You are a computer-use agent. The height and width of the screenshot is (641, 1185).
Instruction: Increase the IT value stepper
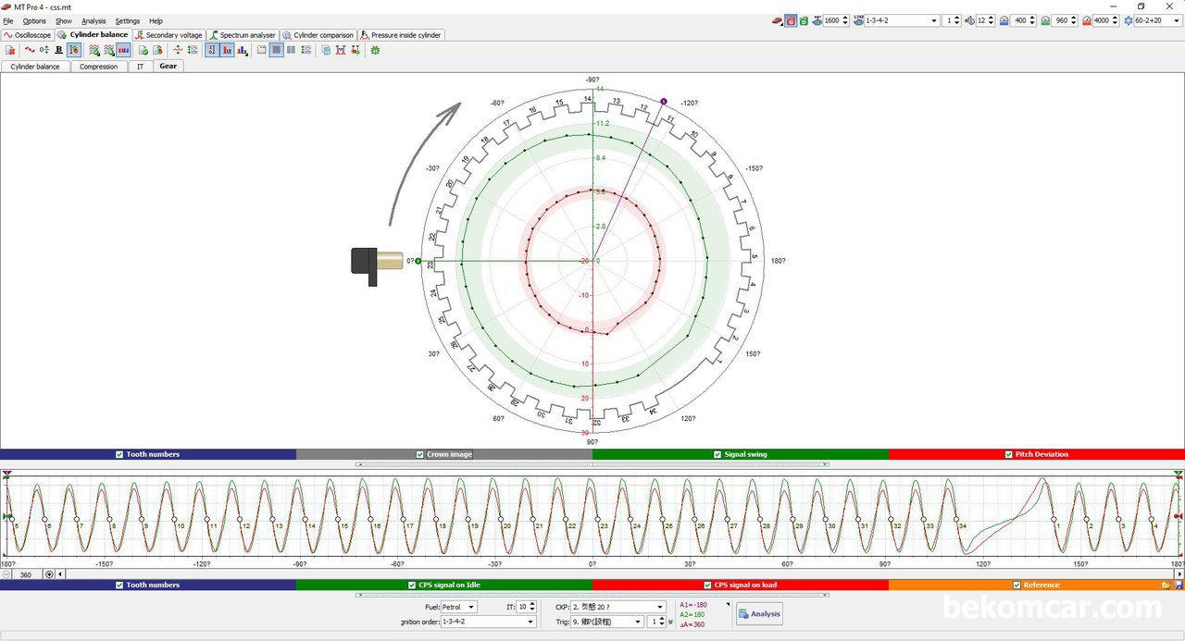click(532, 604)
